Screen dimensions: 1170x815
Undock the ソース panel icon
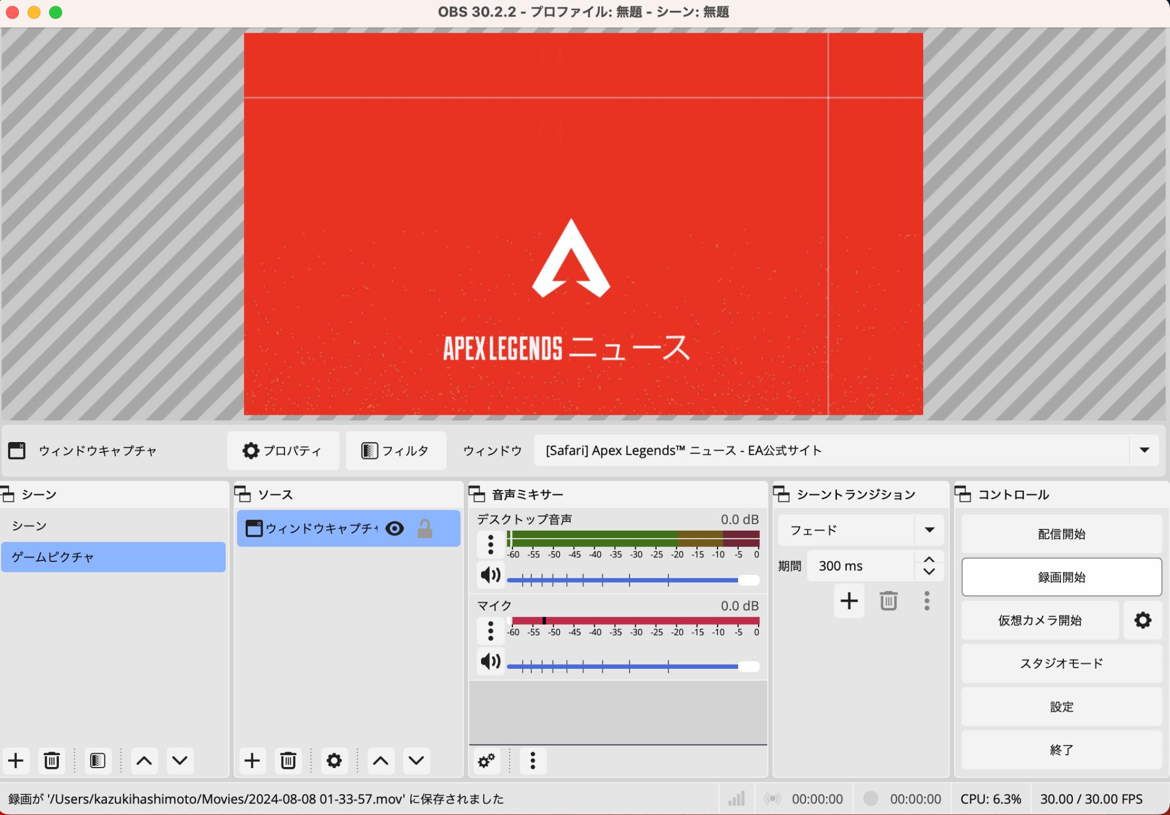(x=243, y=494)
